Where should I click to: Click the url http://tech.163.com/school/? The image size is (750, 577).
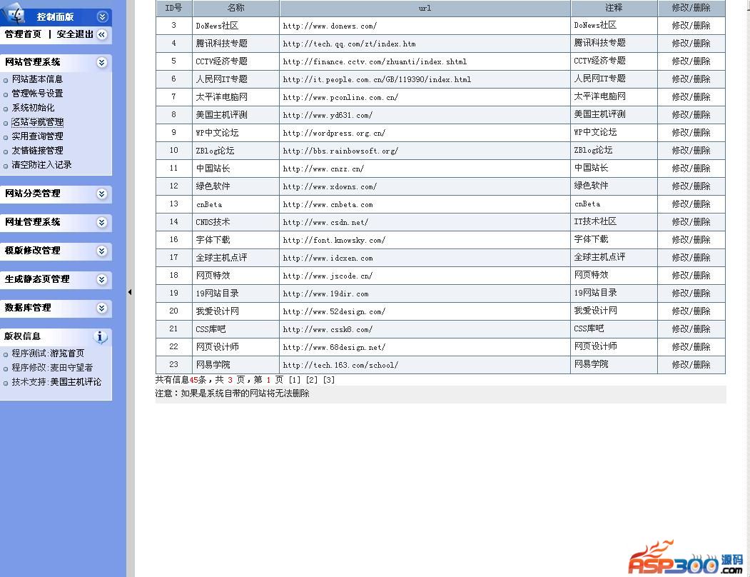[340, 365]
